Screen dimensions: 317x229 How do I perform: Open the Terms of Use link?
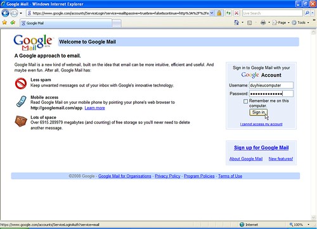[x=230, y=176]
